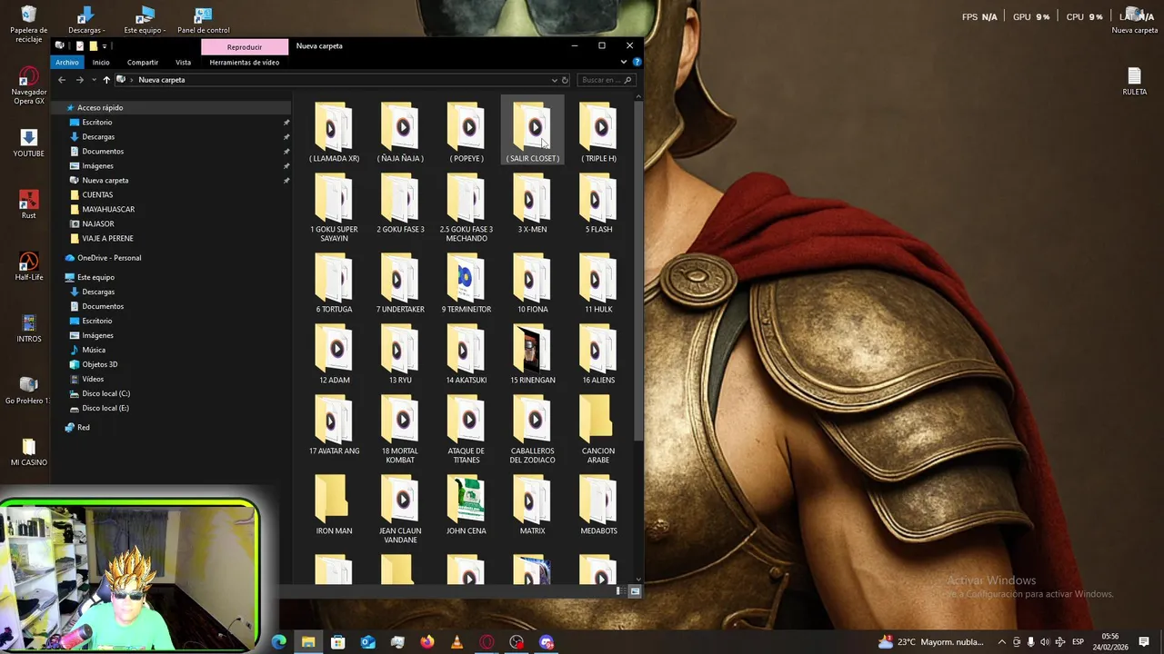
Task: Show hidden system tray icons chevron
Action: coord(1001,642)
